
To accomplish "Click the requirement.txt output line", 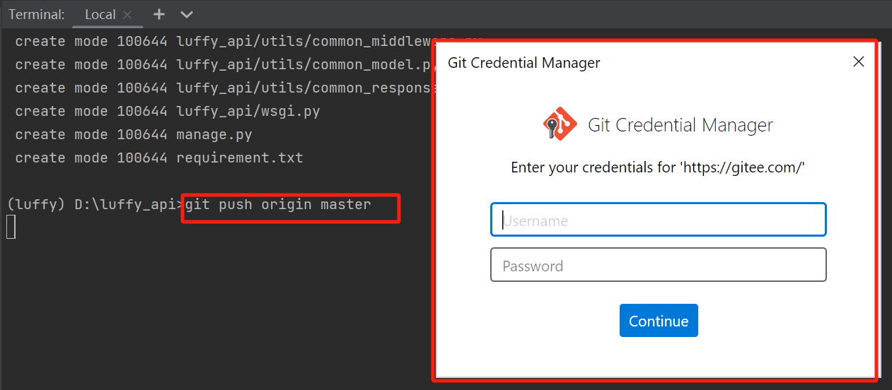I will [159, 158].
